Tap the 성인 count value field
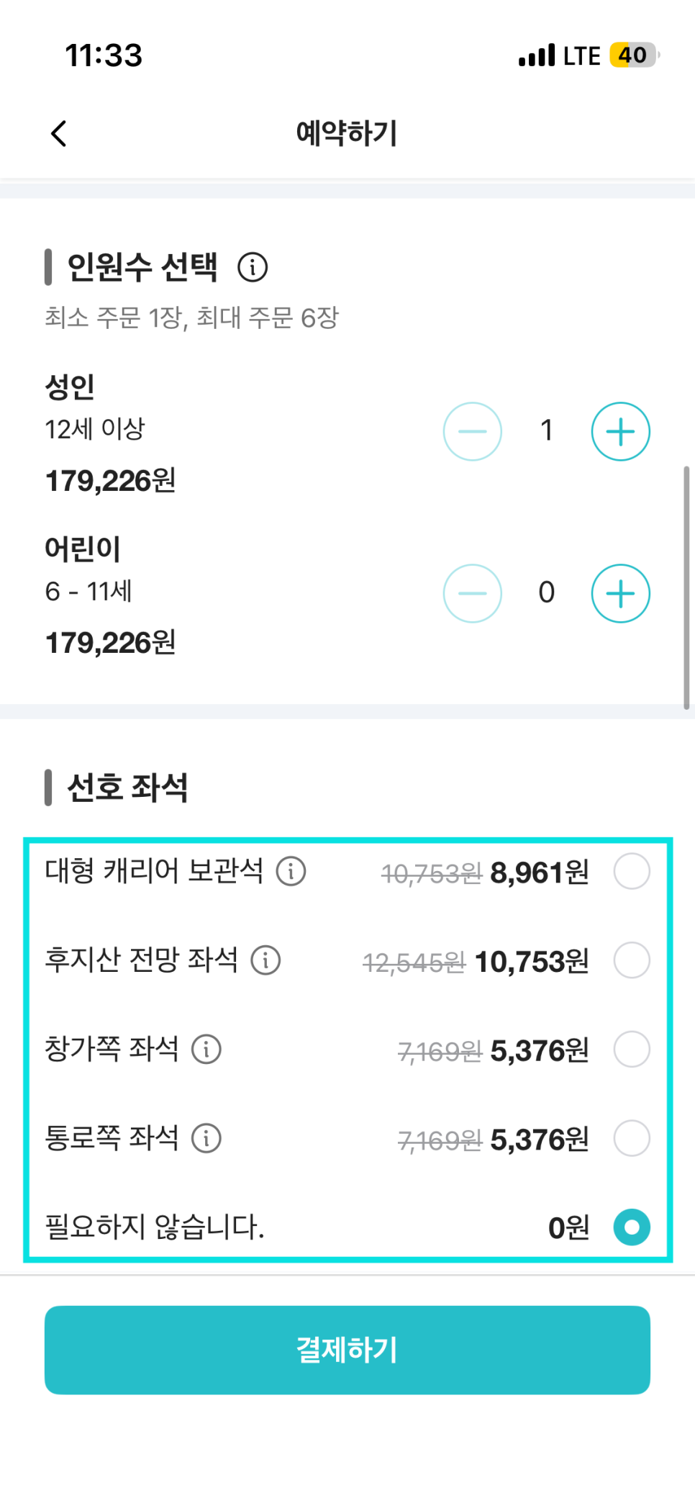 pos(547,430)
